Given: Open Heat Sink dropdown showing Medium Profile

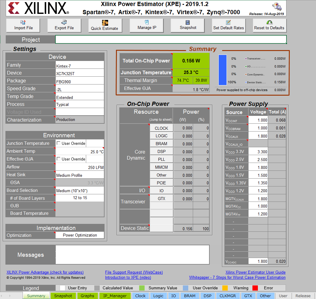Looking at the screenshot, I should click(x=80, y=175).
